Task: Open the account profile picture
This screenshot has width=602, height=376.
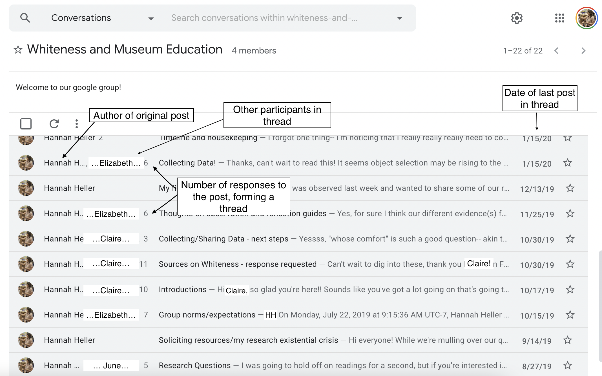Action: pyautogui.click(x=586, y=18)
